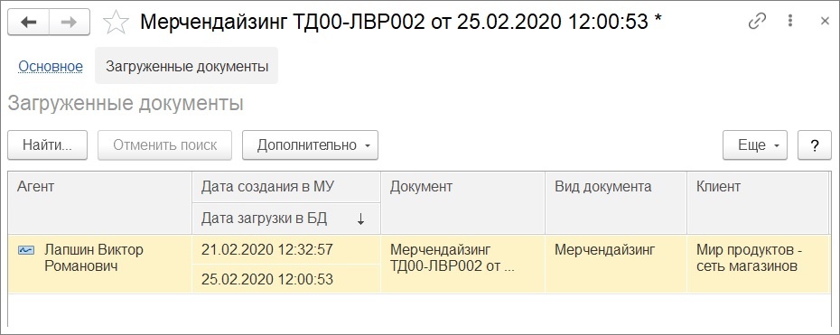Image resolution: width=840 pixels, height=335 pixels.
Task: Click the Вид документа column header
Action: coord(616,203)
